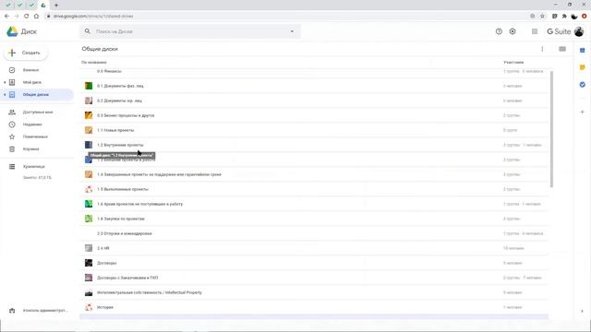This screenshot has width=591, height=332.
Task: Open the search options dropdown arrow
Action: tap(292, 31)
